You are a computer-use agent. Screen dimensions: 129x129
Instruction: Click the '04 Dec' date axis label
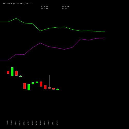point(7,123)
